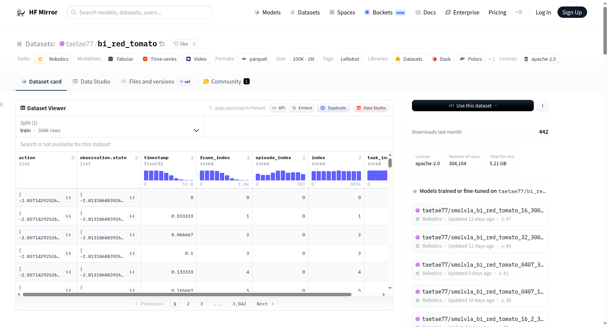Select the Dask library tag
Screen dimensions: 608x327
click(x=441, y=59)
